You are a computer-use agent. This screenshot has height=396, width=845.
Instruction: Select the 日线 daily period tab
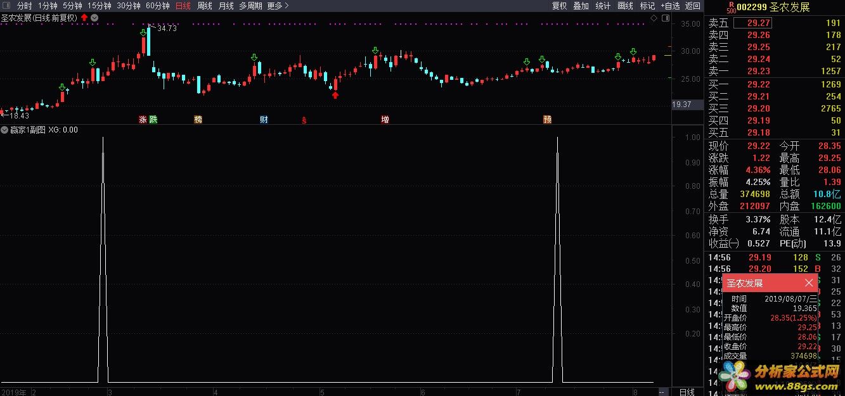pos(183,6)
